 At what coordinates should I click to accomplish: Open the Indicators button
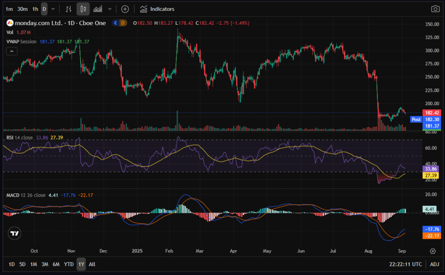tap(157, 9)
